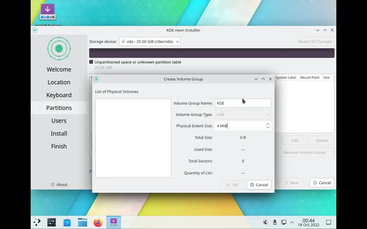
Task: Select the Keyboard step in the sidebar
Action: tap(59, 95)
